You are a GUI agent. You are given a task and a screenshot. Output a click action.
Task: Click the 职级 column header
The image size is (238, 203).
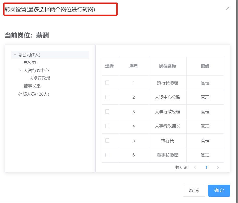tap(205, 66)
